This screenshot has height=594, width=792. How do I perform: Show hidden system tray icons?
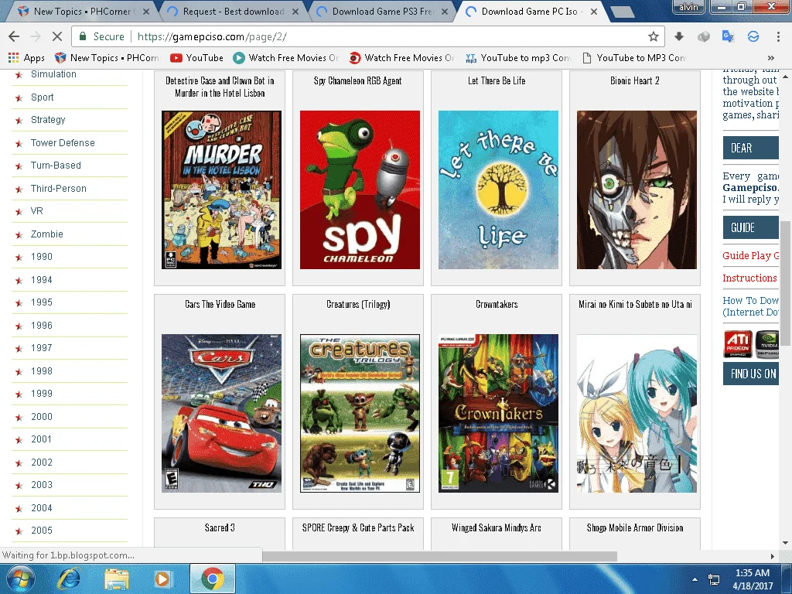click(x=695, y=579)
